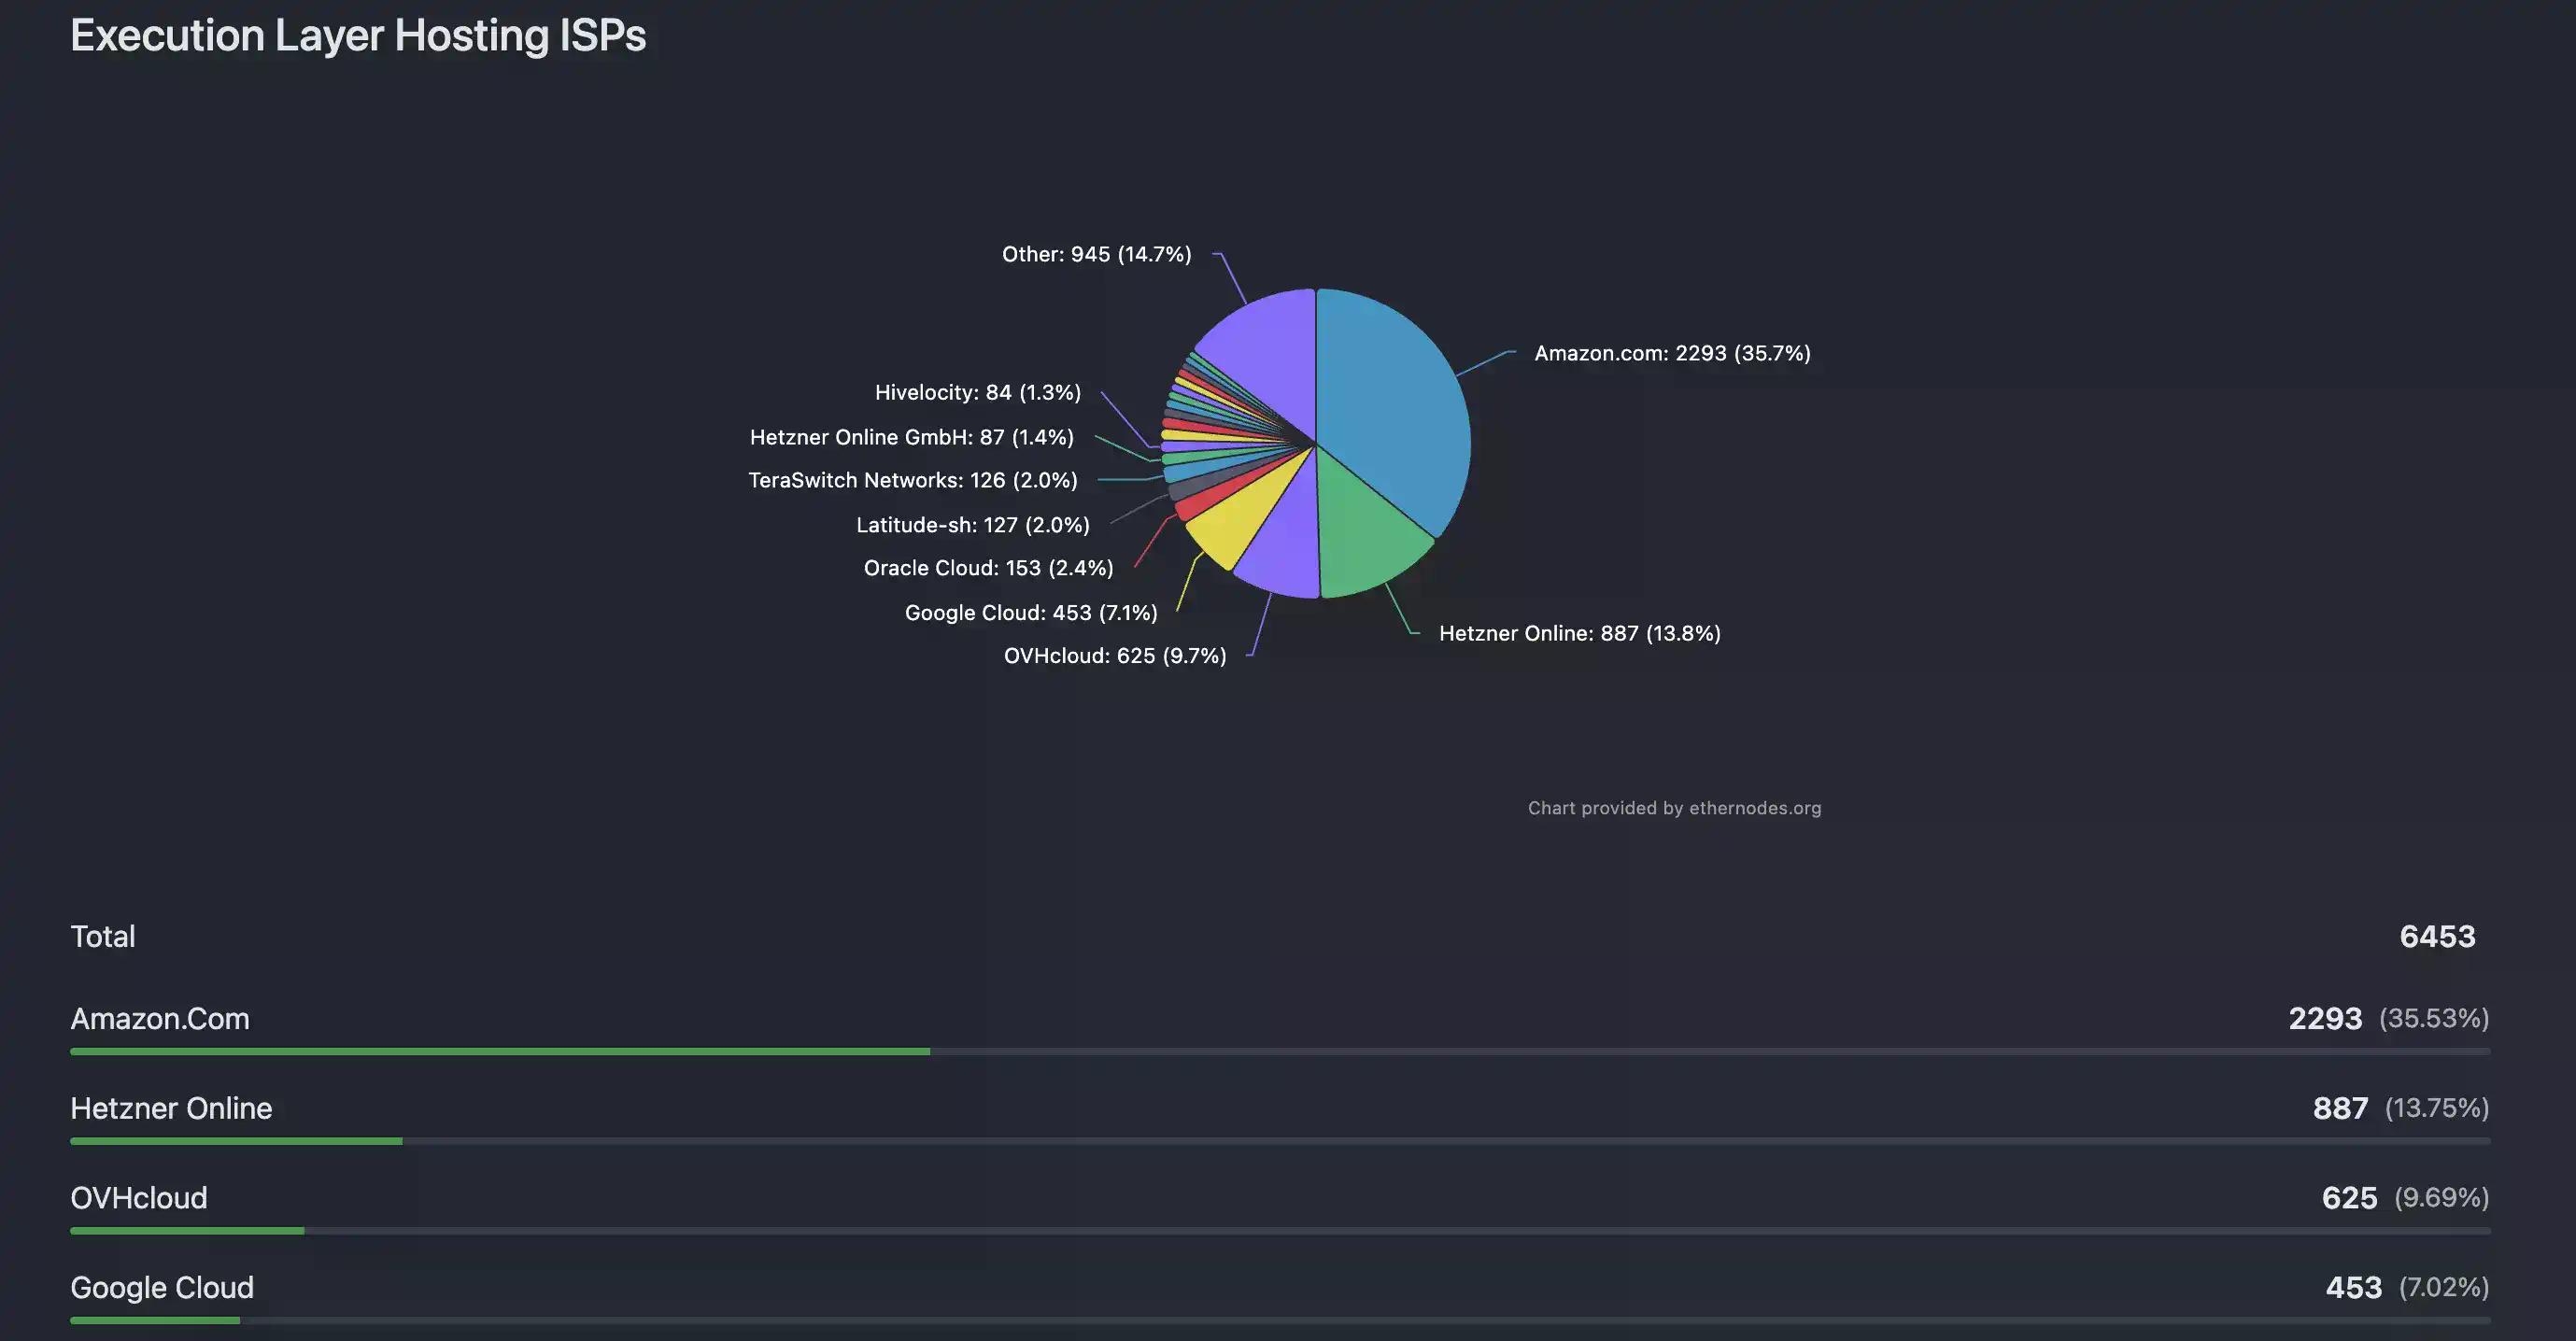Click the "Latitude-sh: 127 (2.0%)" label

972,524
